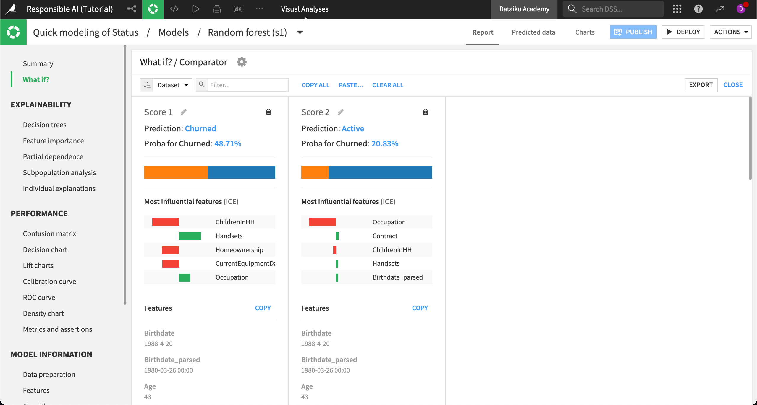Rename Score 1 using the pencil icon
Viewport: 757px width, 405px height.
click(183, 112)
